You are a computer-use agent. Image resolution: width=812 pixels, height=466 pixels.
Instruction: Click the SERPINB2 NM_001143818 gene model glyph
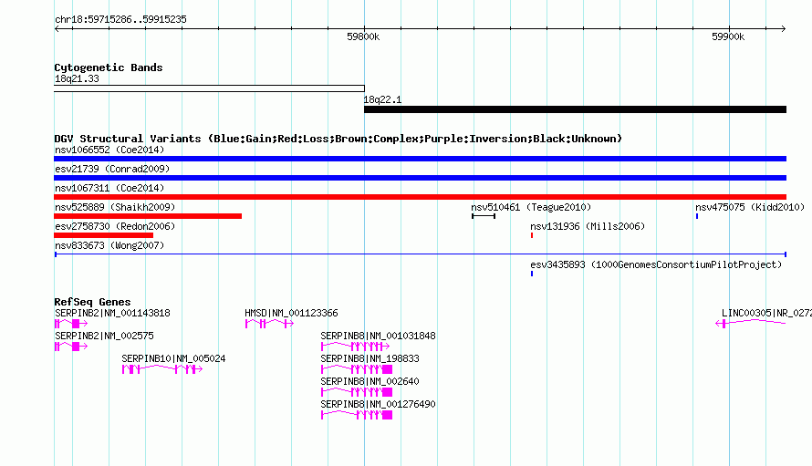click(71, 324)
